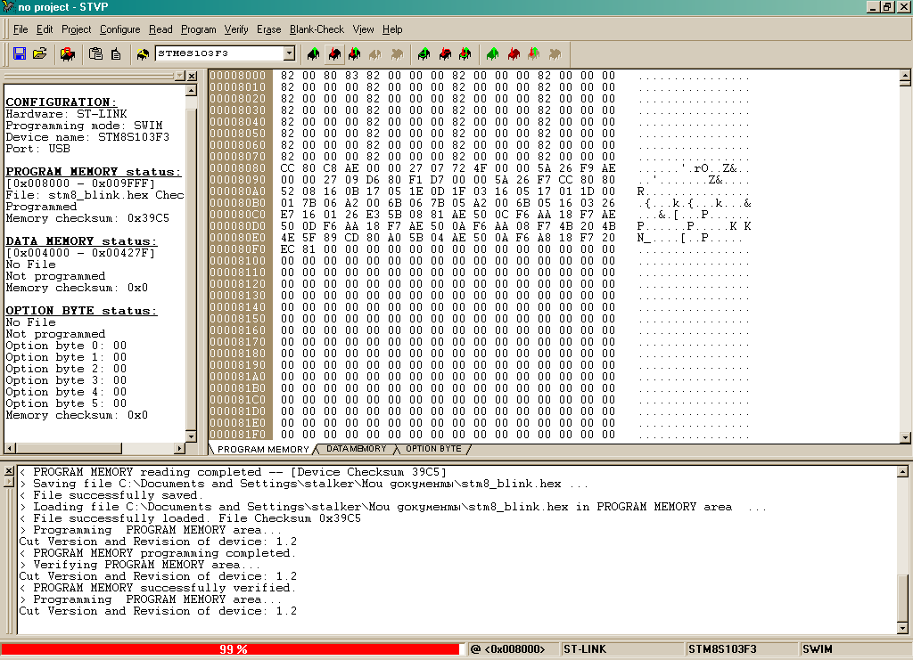Click the chip icon right of Open folder
Viewport: 913px width, 660px height.
[67, 53]
